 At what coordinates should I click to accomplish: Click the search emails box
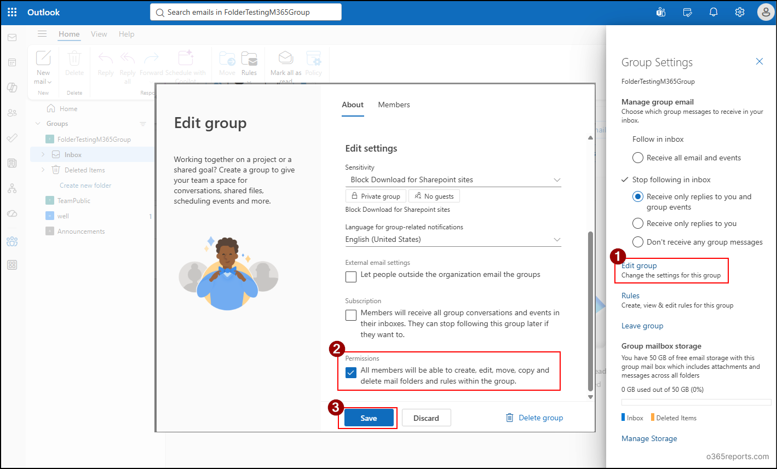click(246, 12)
